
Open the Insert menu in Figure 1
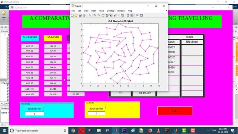[94, 11]
